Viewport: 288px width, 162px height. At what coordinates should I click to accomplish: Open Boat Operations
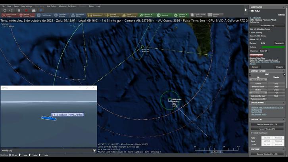coord(129,15)
